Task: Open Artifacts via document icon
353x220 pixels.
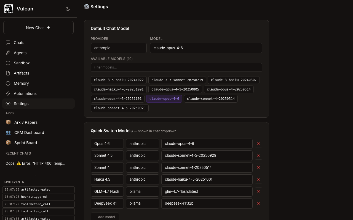Action: [x=8, y=73]
